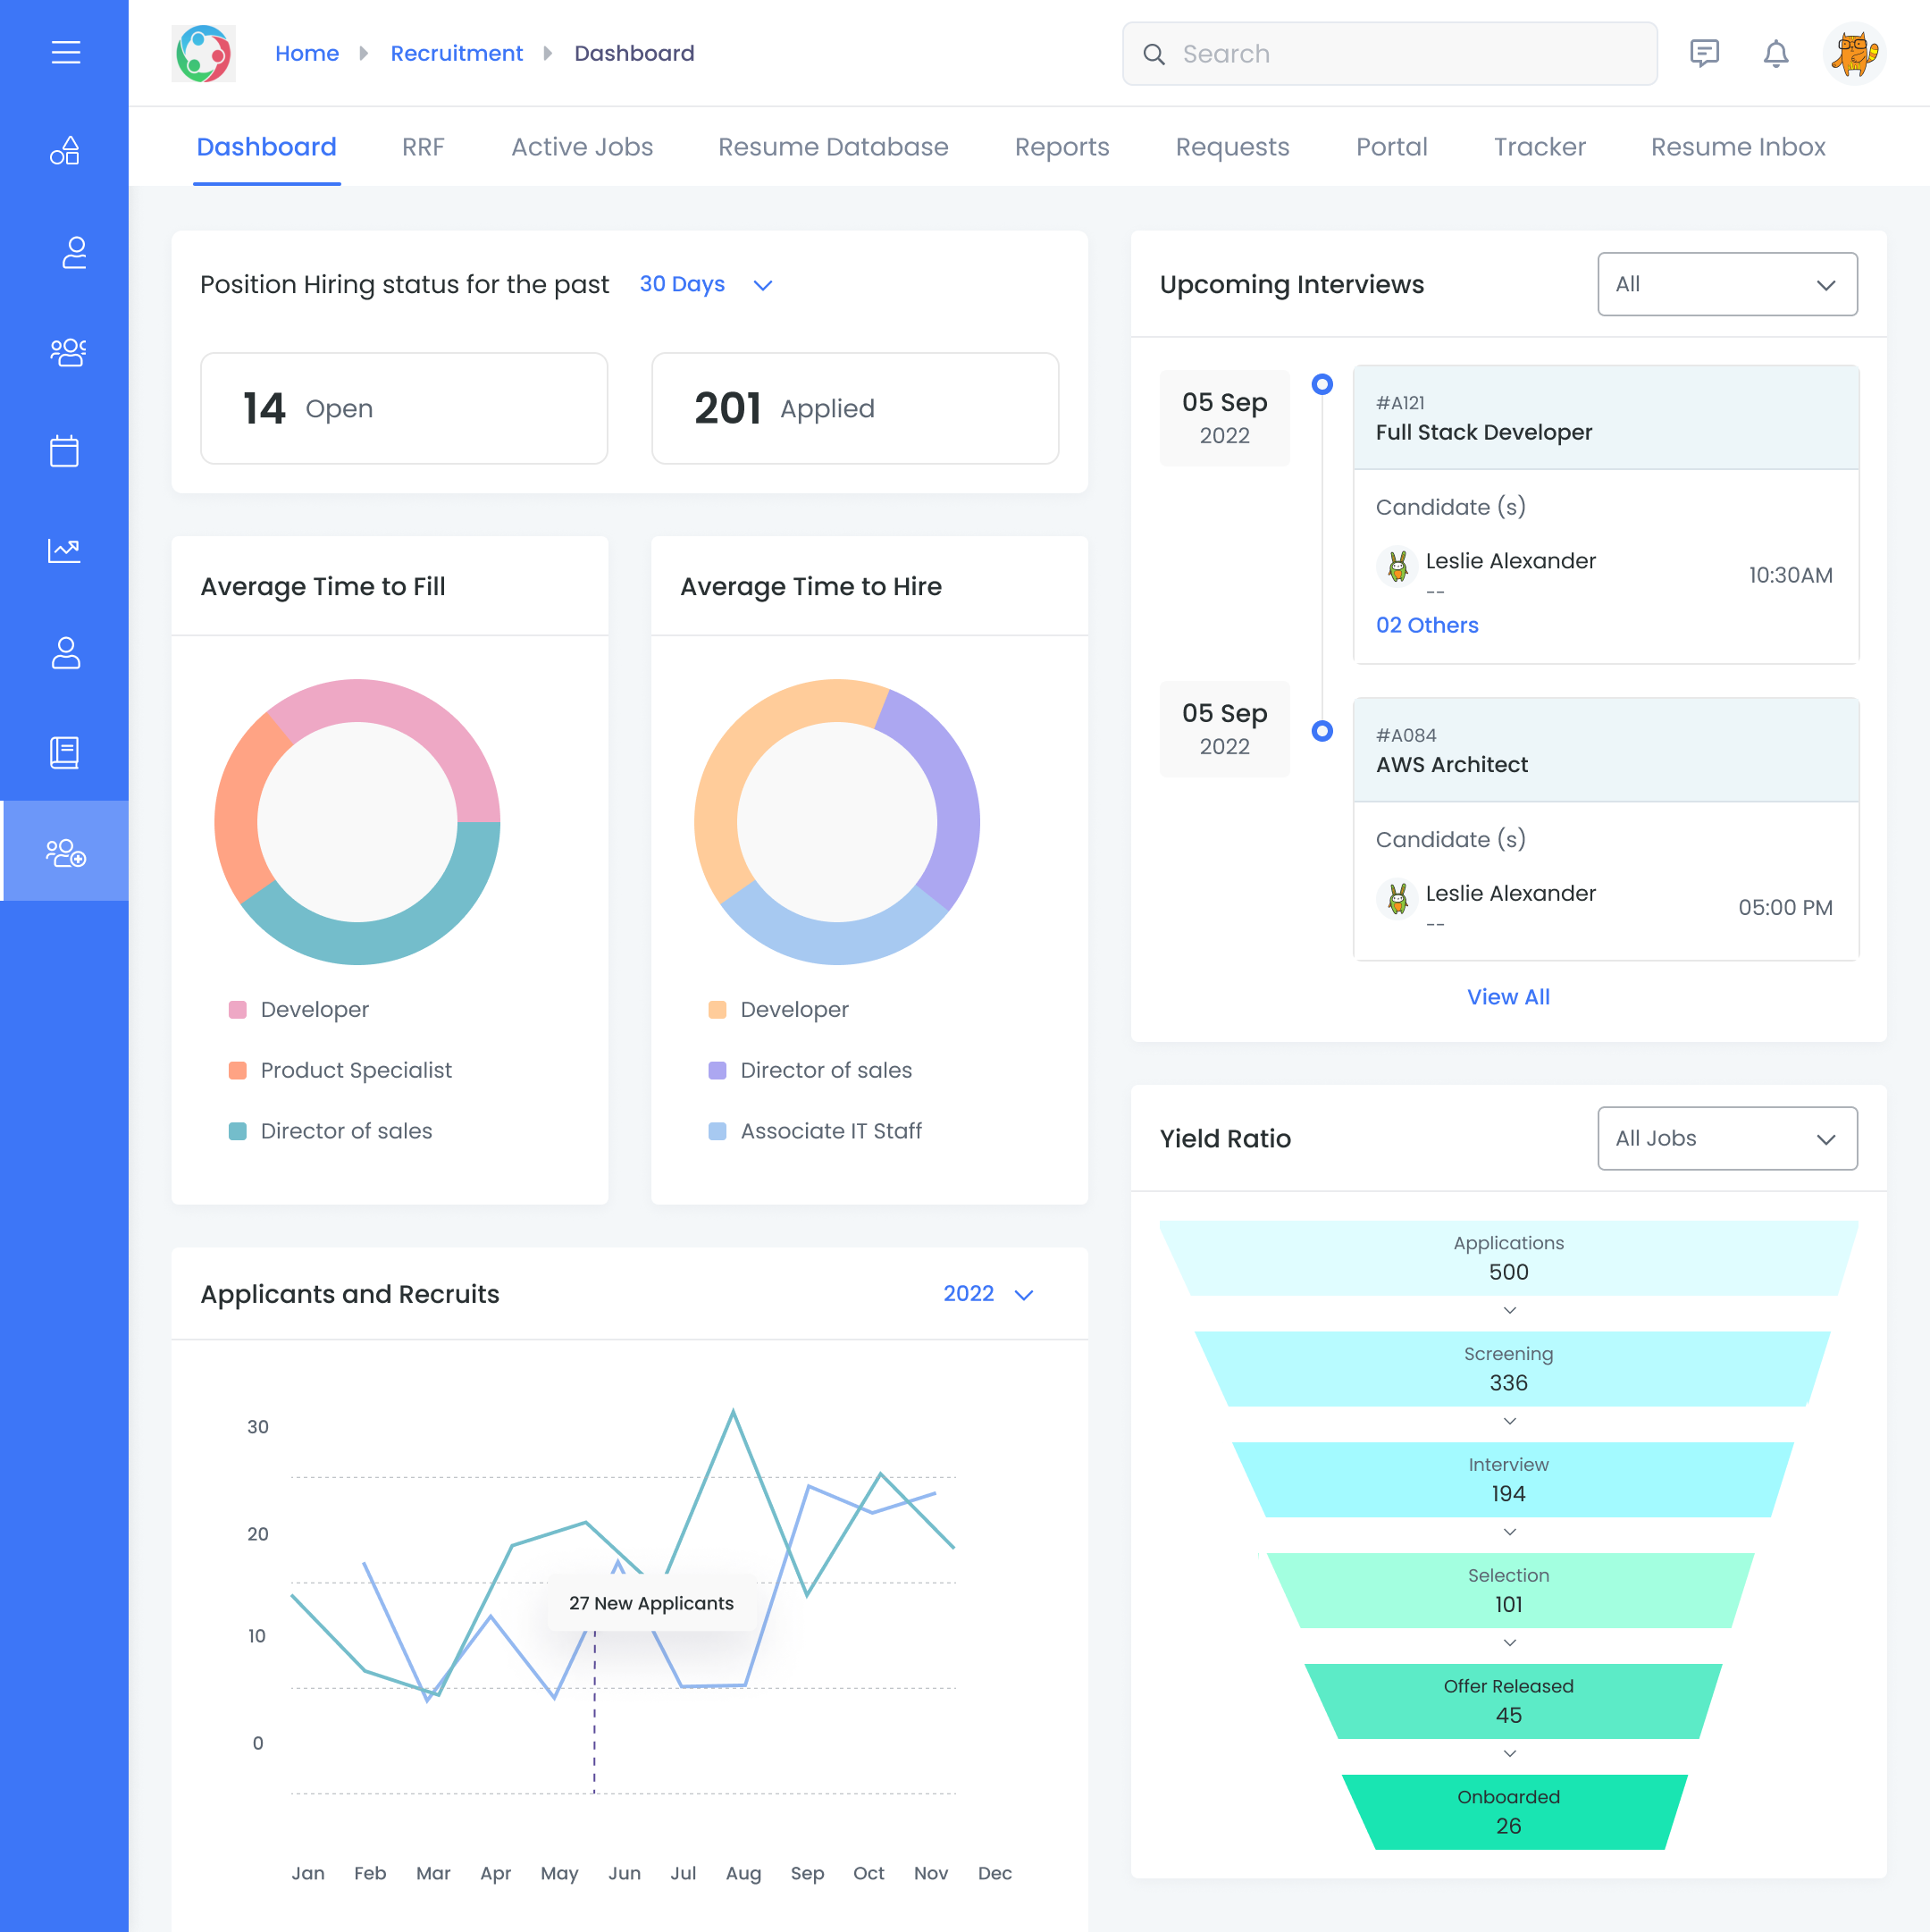Open the All filter for Upcoming Interviews
This screenshot has height=1932, width=1930.
tap(1727, 284)
